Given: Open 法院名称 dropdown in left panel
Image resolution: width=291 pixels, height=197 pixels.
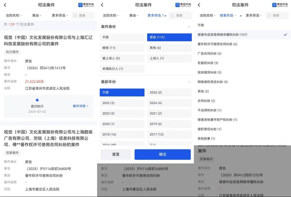Looking at the screenshot, I should pos(14,16).
